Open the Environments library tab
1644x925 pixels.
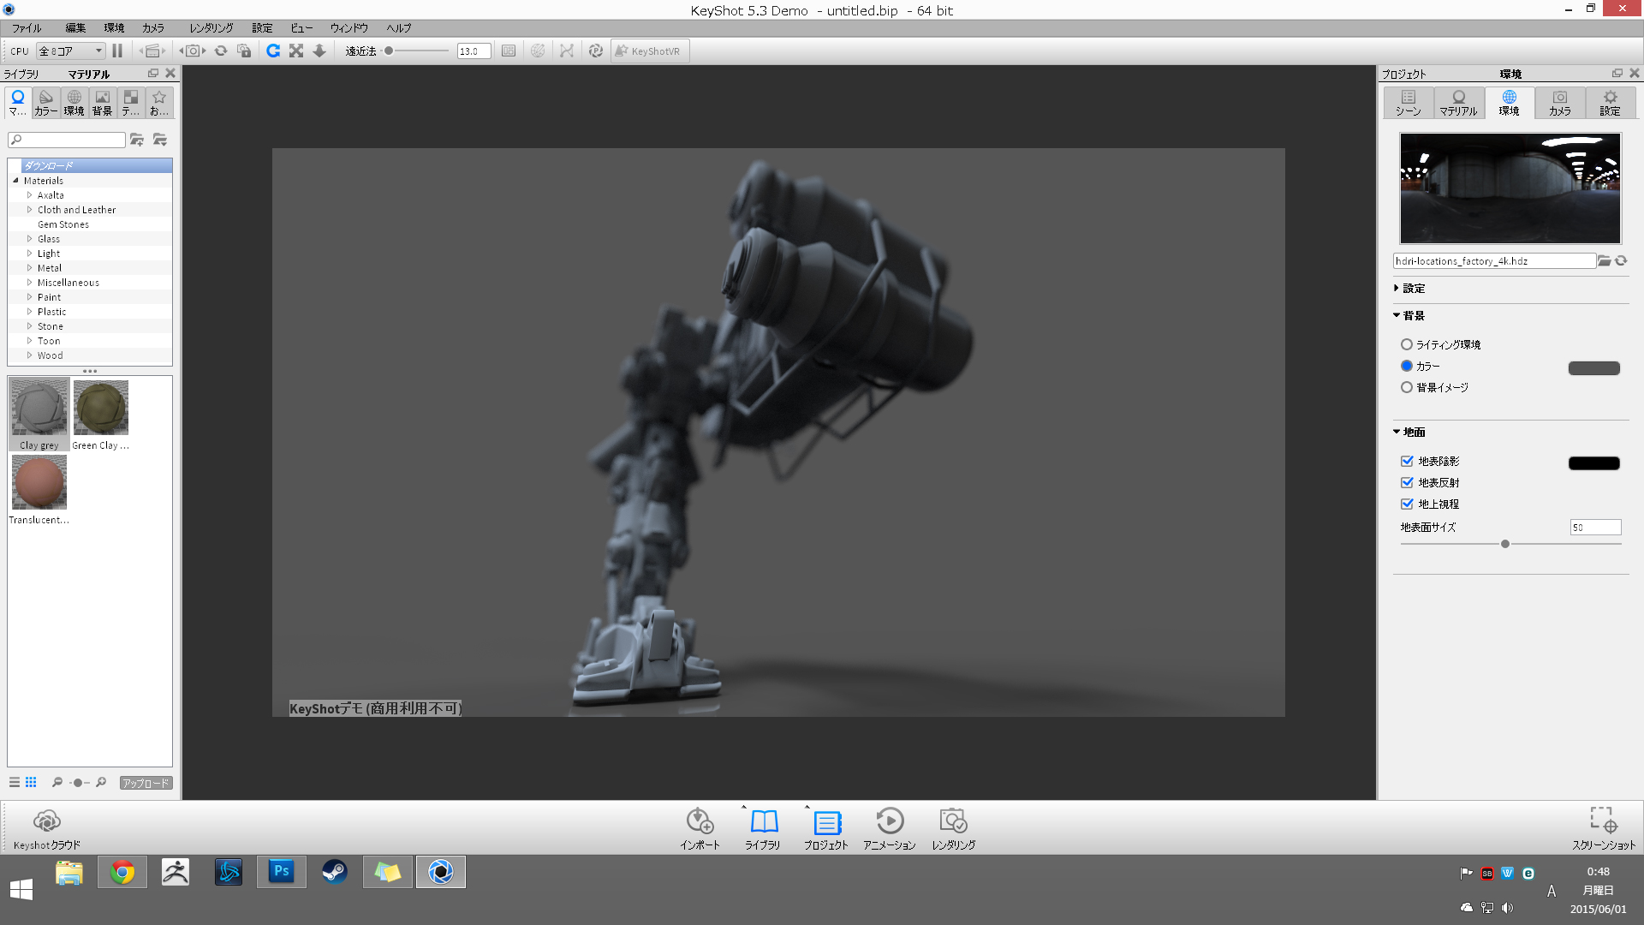point(74,102)
